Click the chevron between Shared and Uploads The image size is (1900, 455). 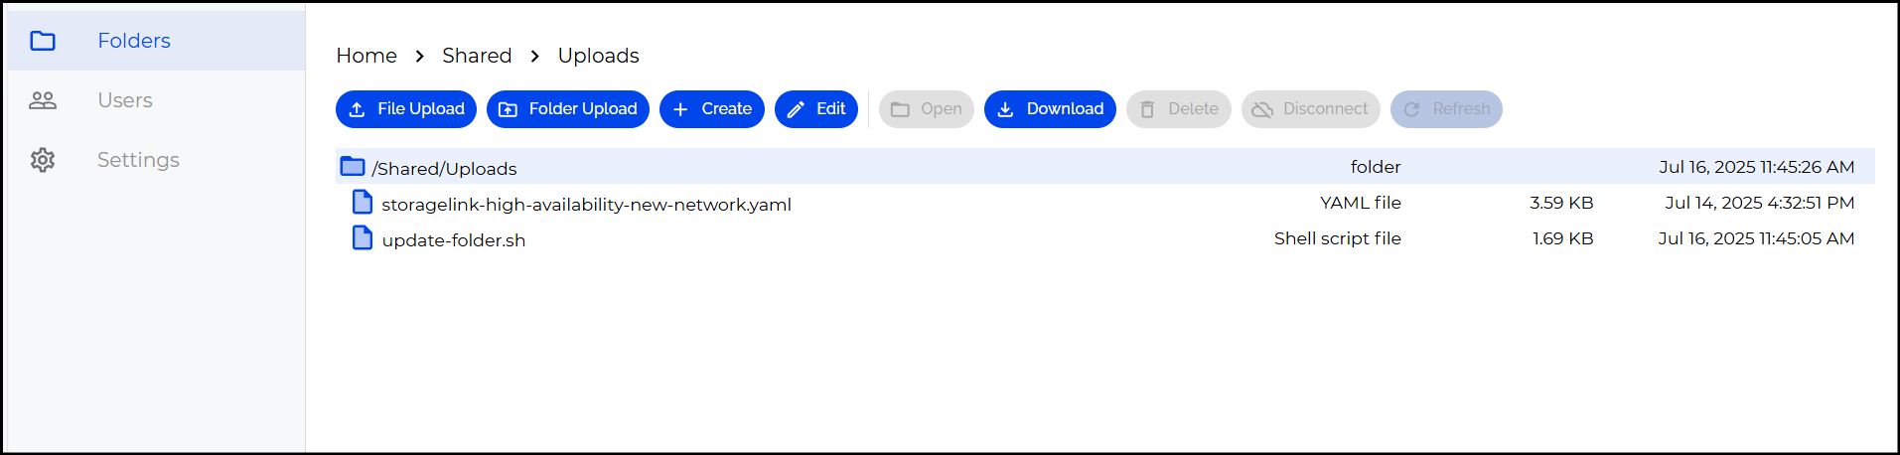(x=535, y=56)
